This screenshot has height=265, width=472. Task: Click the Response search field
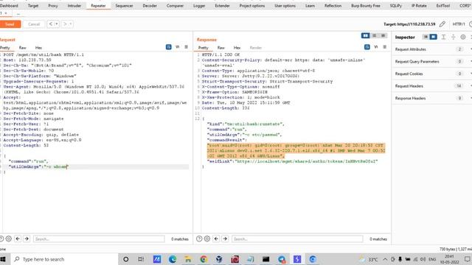297,239
